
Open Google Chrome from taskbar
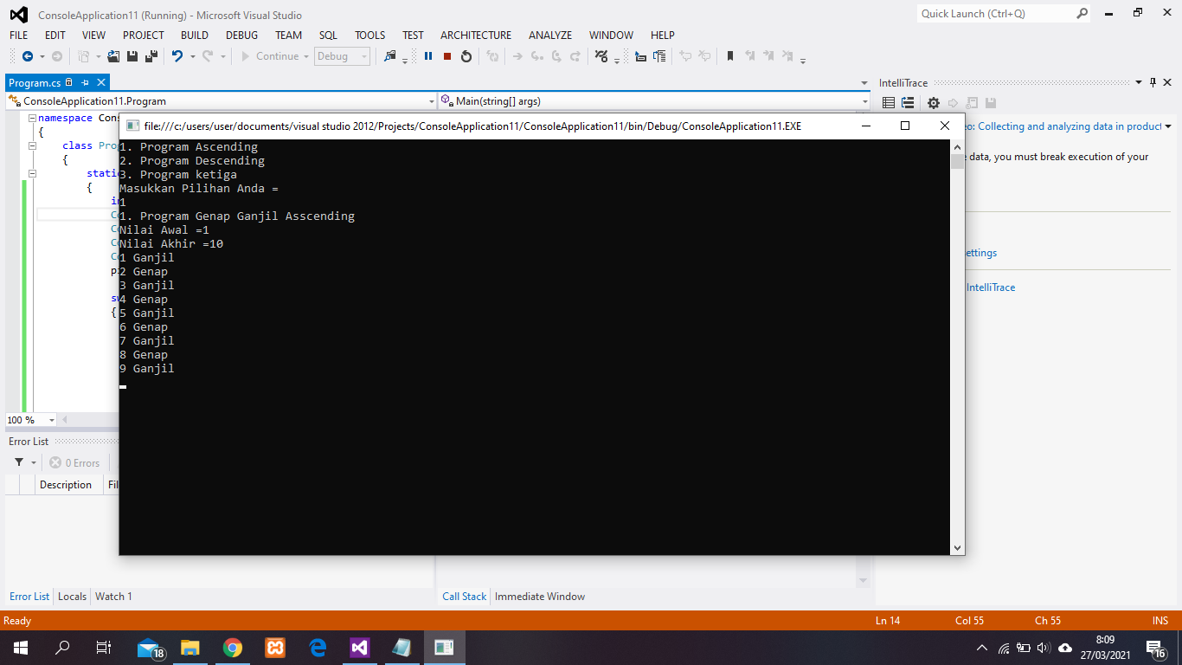232,648
